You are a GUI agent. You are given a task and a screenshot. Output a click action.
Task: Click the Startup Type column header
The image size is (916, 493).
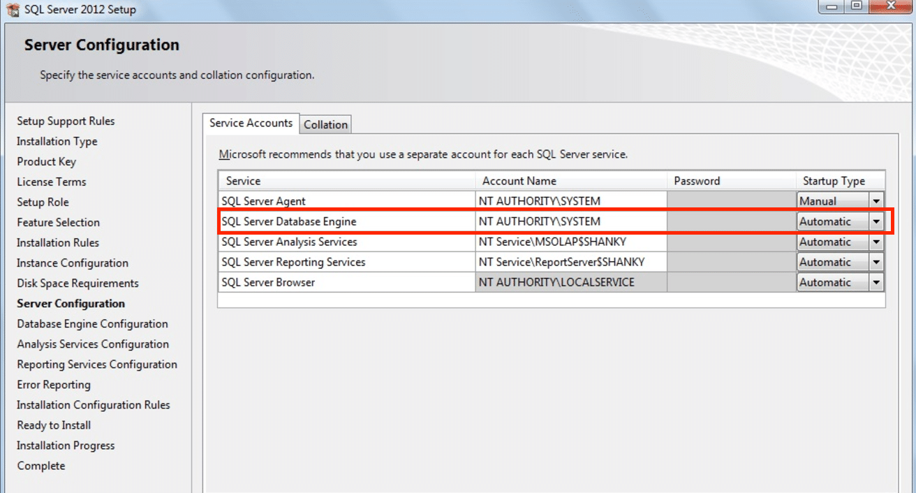pyautogui.click(x=841, y=181)
